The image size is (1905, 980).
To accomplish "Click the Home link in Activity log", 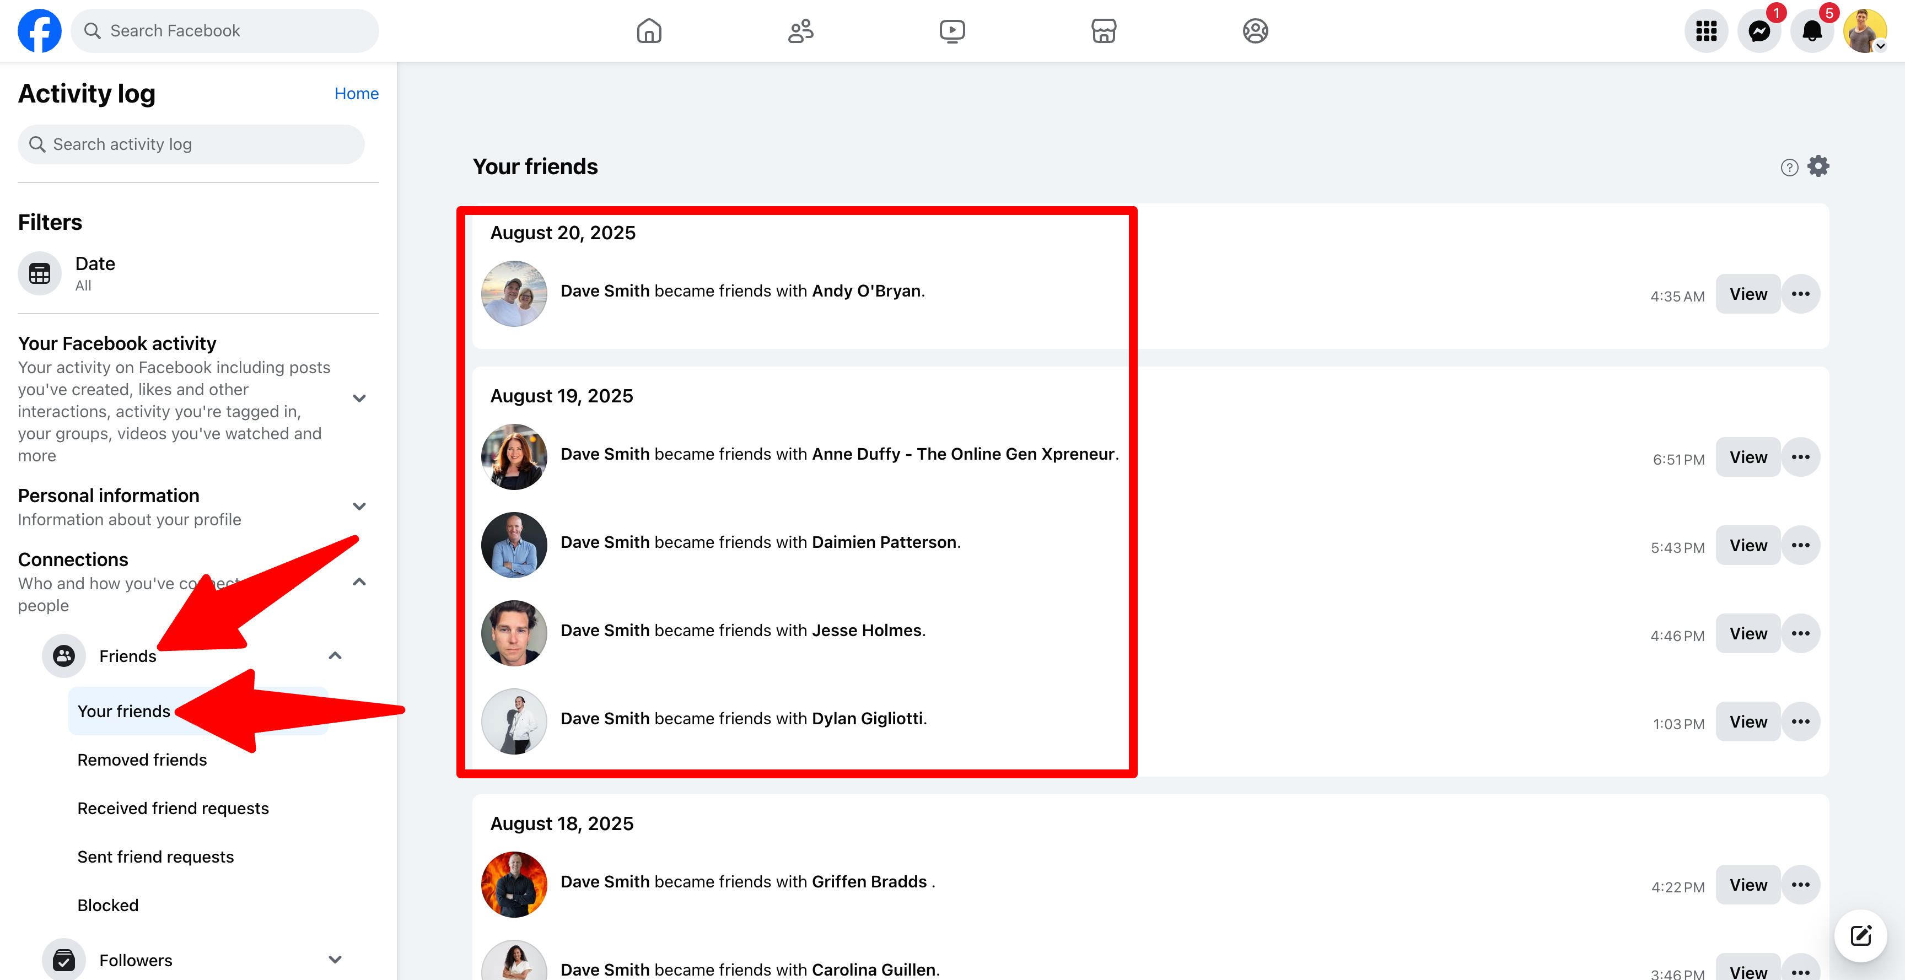I will click(357, 94).
